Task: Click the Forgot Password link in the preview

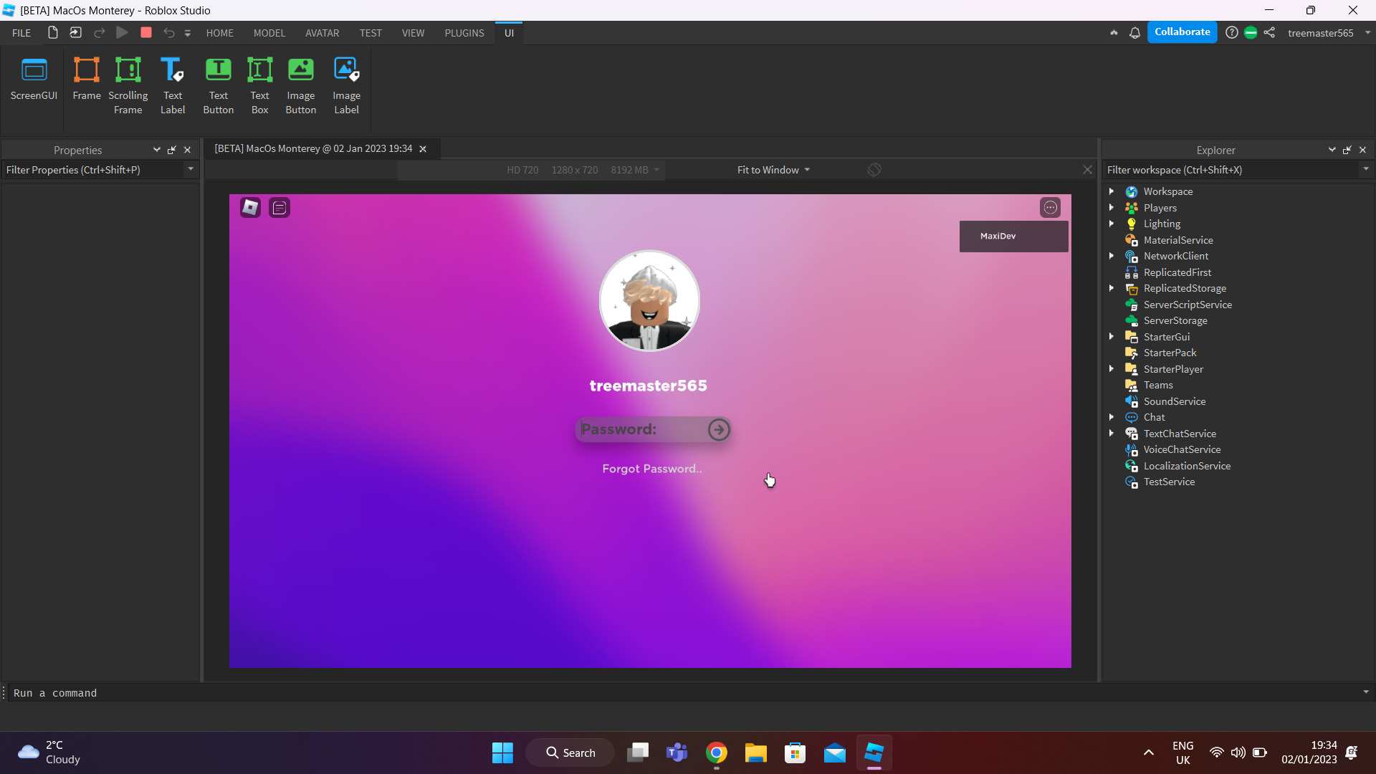Action: pos(651,468)
